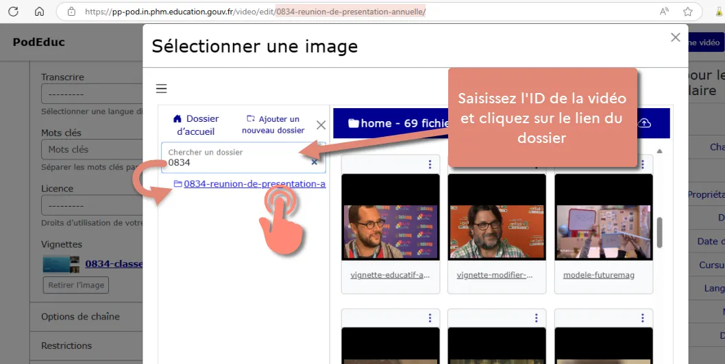
Task: Close the Sélectionner une image dialog
Action: 676,38
